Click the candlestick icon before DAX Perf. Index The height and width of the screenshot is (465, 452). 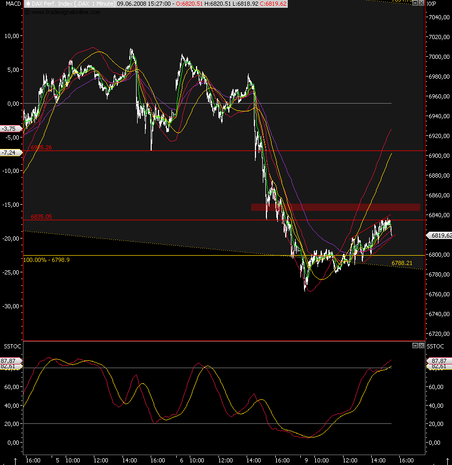point(28,4)
